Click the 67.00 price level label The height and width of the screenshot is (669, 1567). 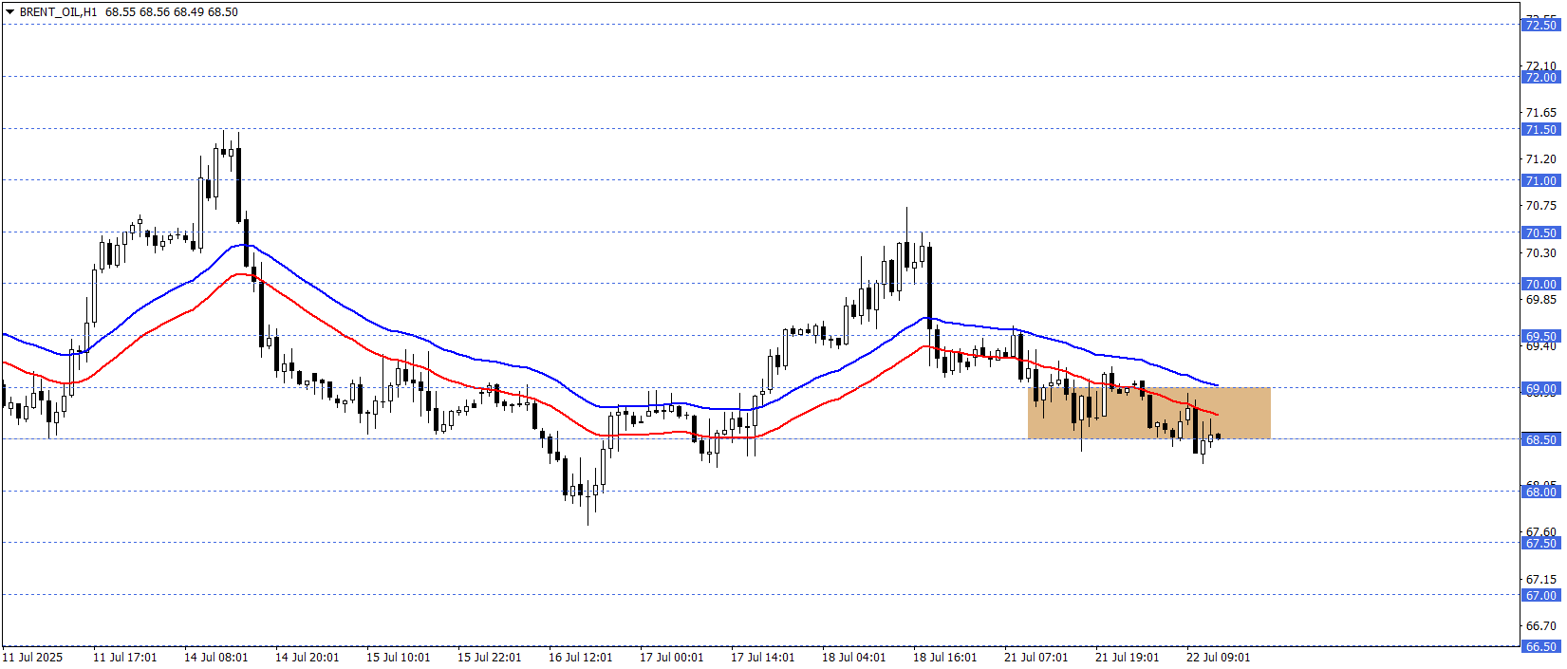pos(1540,596)
